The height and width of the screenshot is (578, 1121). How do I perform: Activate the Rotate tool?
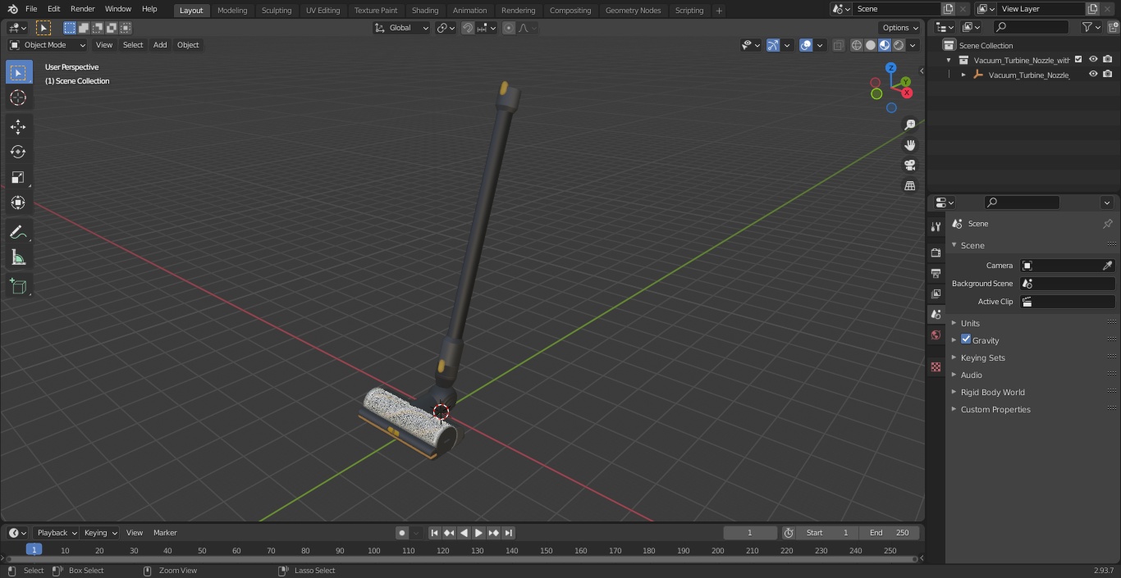[x=18, y=152]
